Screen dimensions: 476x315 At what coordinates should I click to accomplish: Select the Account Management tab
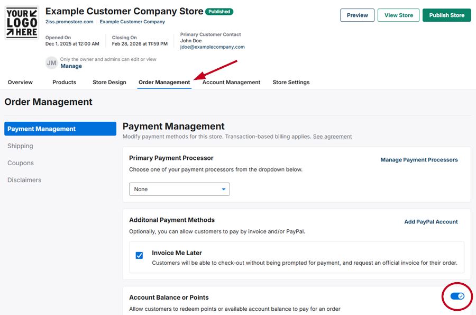coord(231,82)
